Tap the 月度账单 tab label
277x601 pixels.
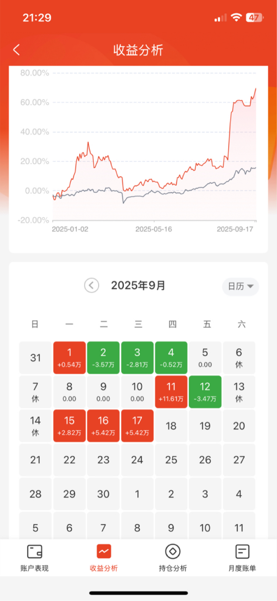pyautogui.click(x=242, y=568)
